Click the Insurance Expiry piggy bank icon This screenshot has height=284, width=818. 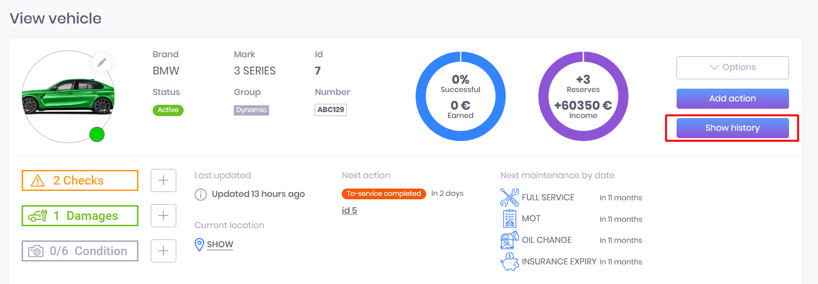click(x=509, y=261)
